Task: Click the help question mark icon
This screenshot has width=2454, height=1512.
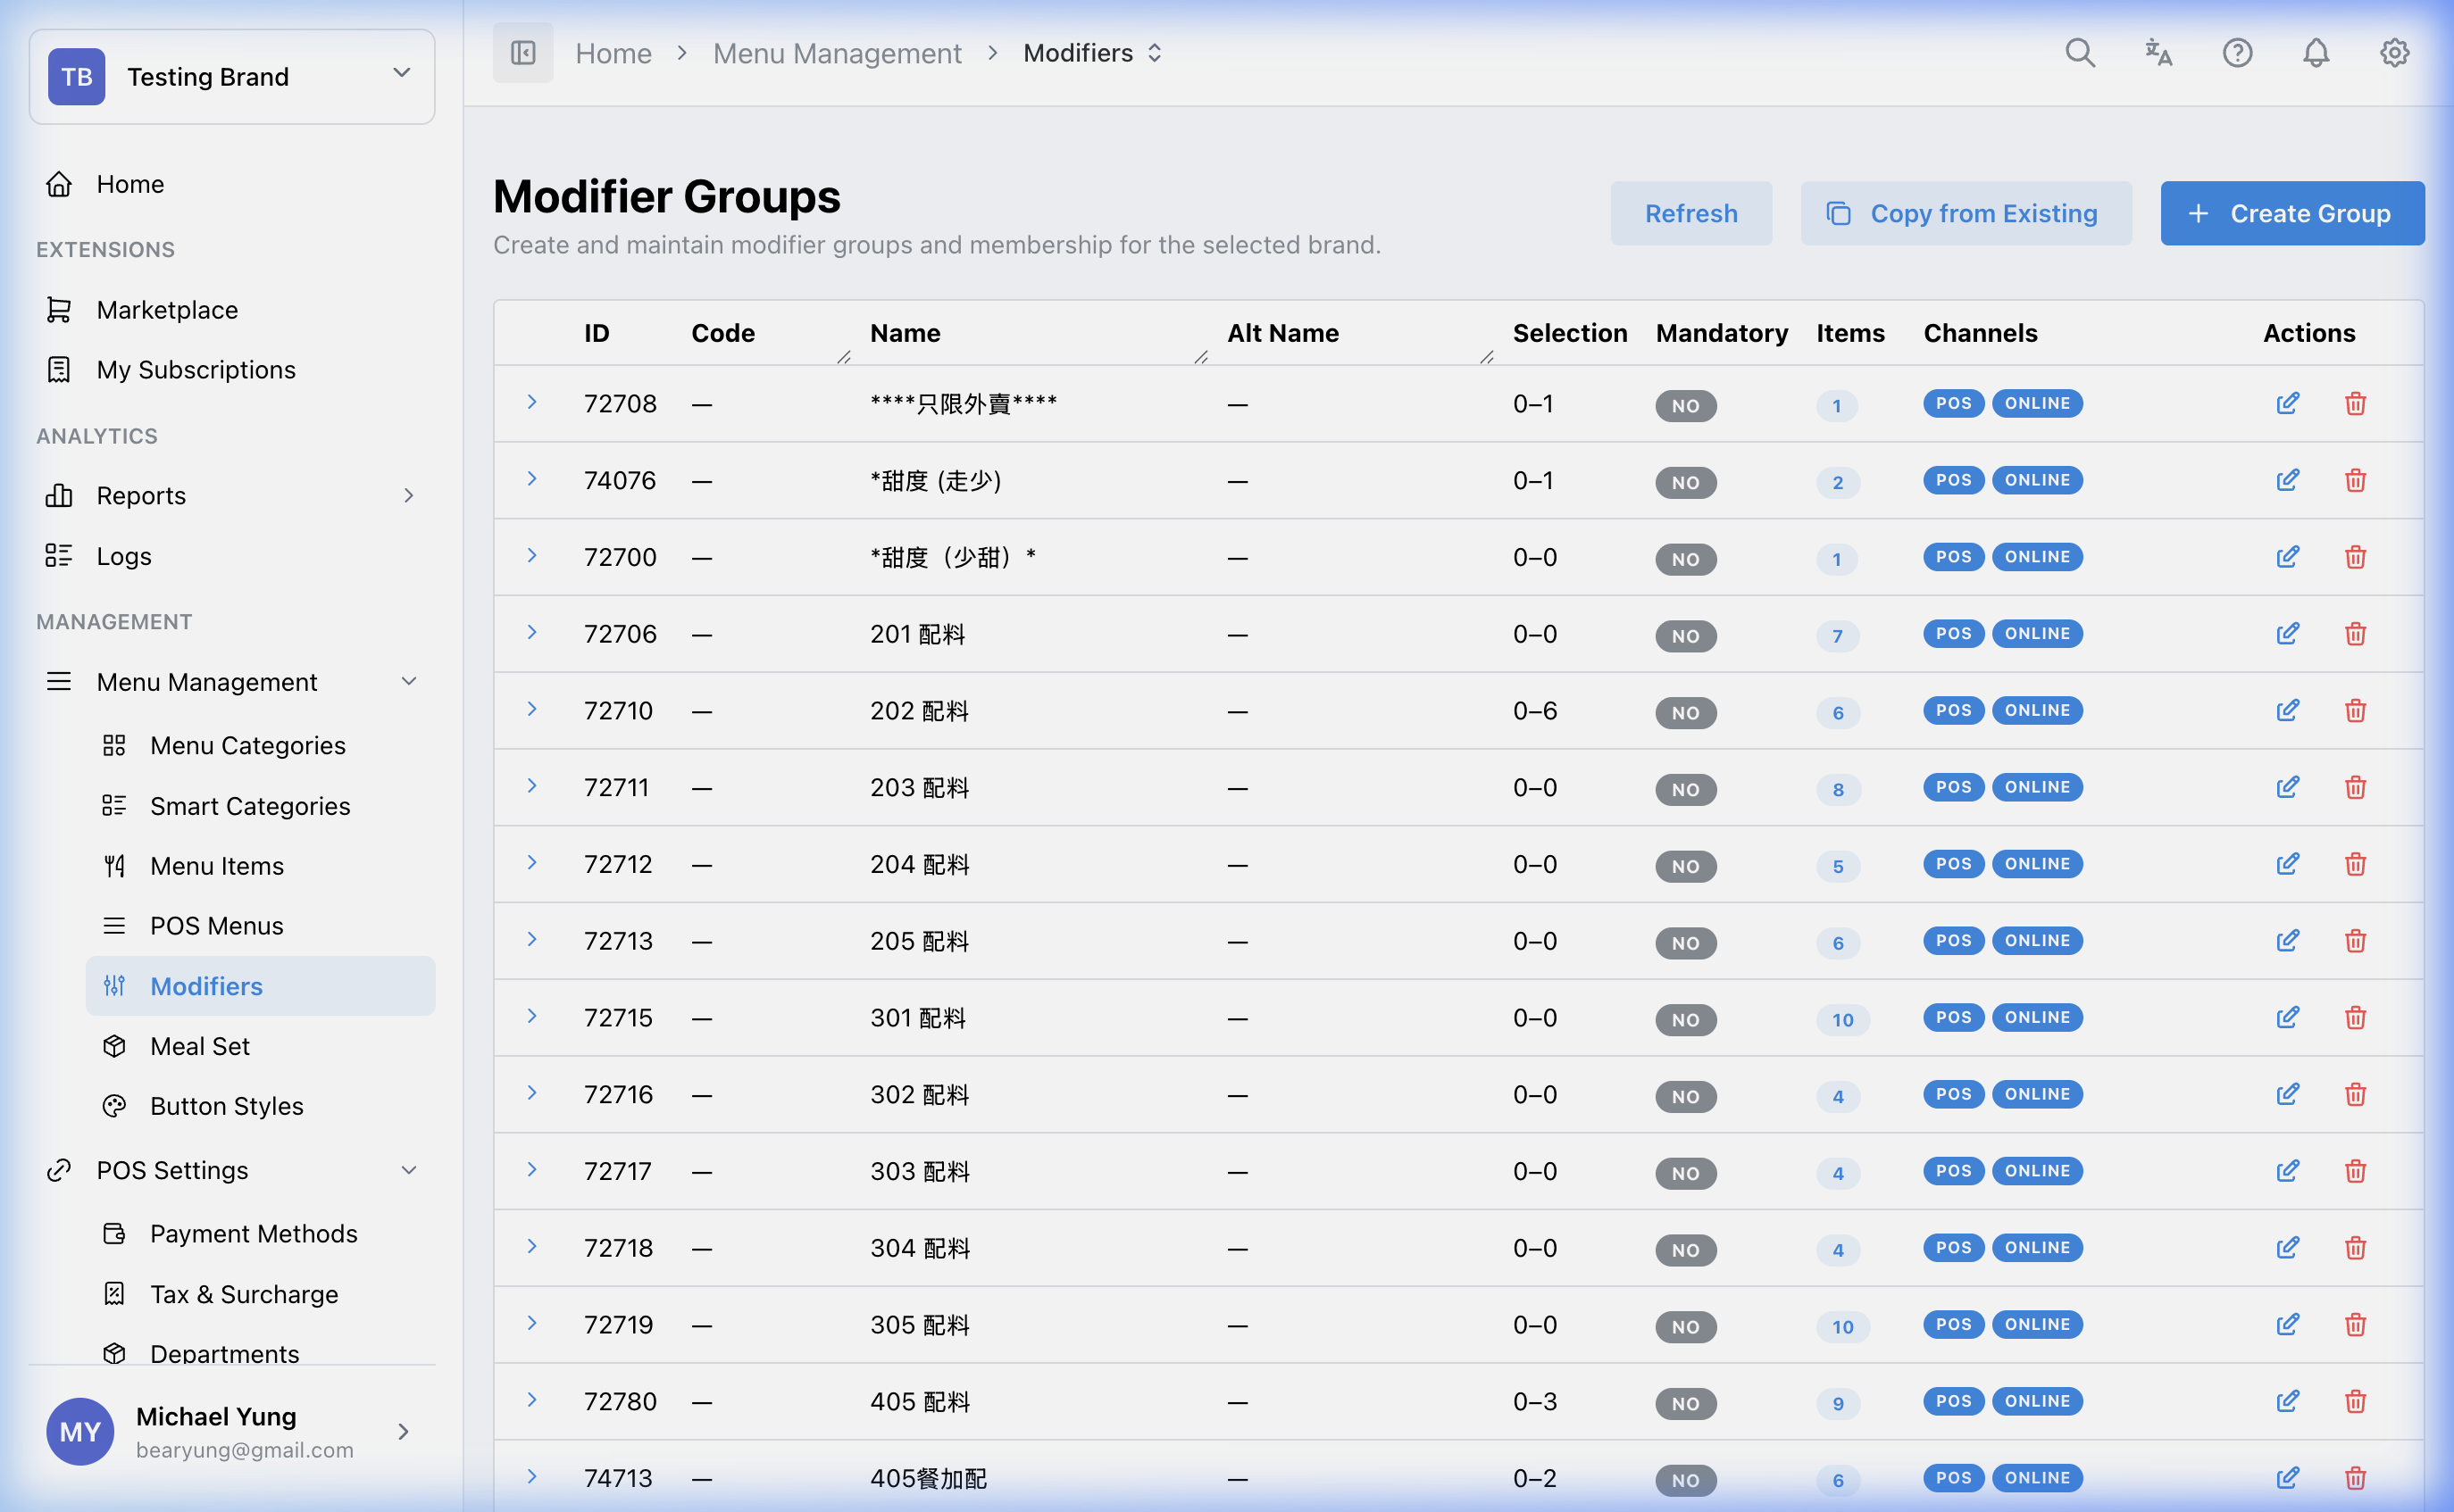Action: pyautogui.click(x=2237, y=52)
